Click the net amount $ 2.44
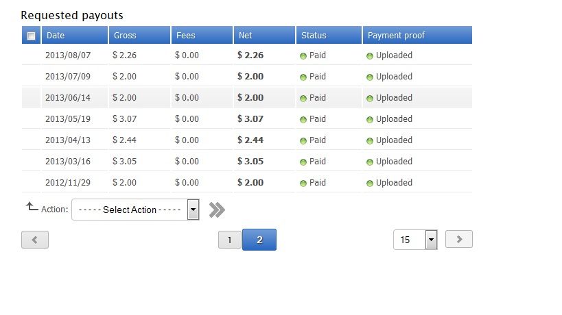Screen dimensions: 562x315 (x=250, y=140)
